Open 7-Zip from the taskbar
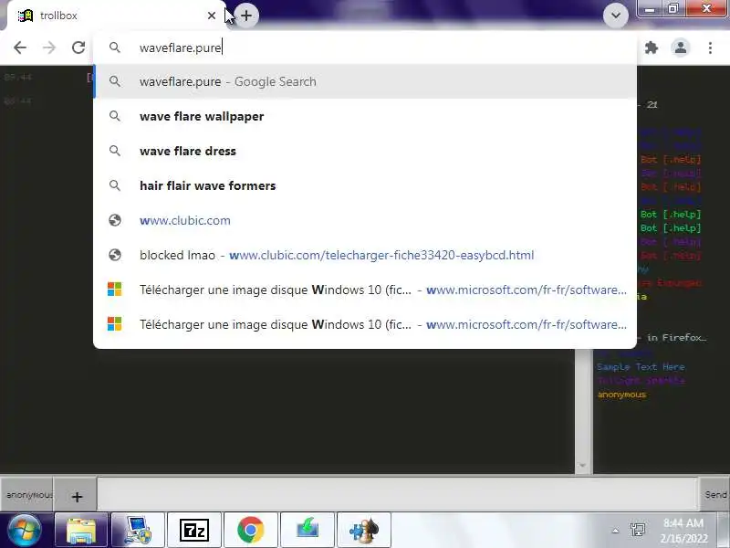Viewport: 730px width, 548px height. point(194,531)
